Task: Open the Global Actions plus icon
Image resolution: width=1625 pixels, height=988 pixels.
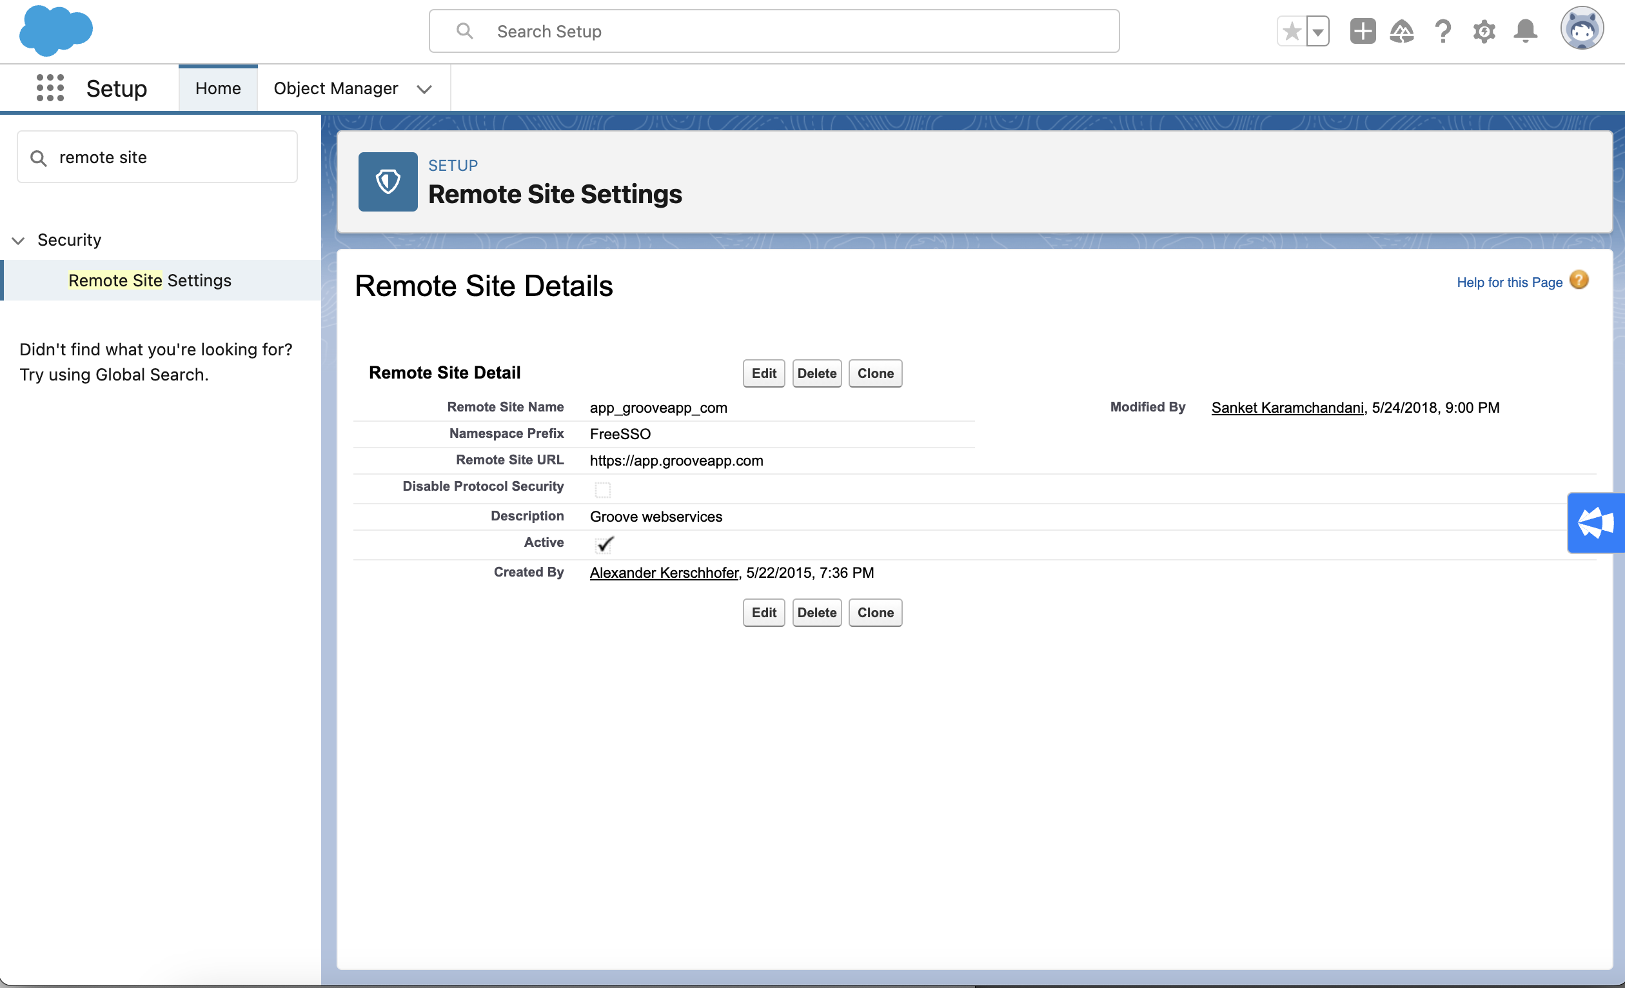Action: pos(1363,31)
